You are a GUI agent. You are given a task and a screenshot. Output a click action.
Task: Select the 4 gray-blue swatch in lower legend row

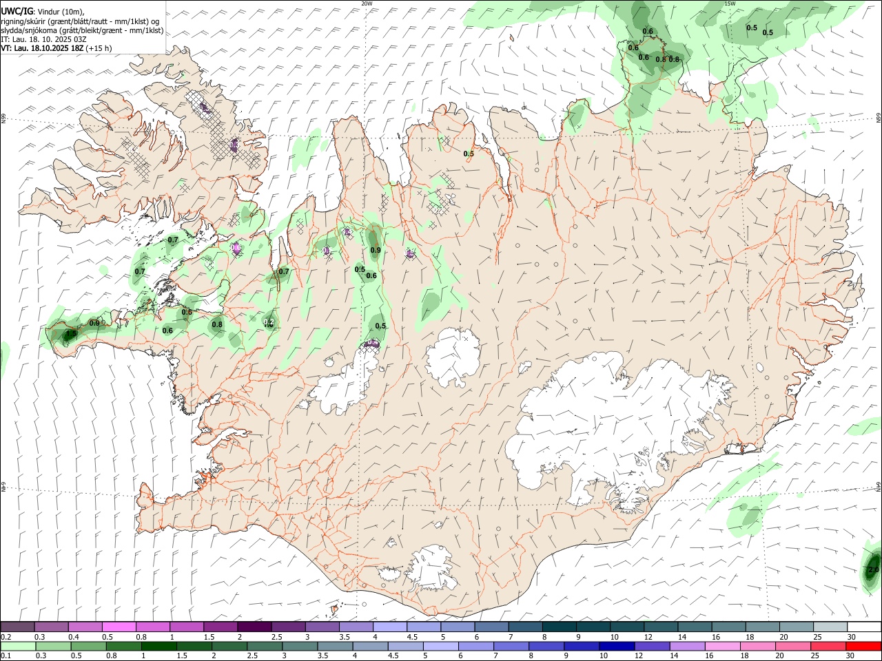click(x=370, y=646)
